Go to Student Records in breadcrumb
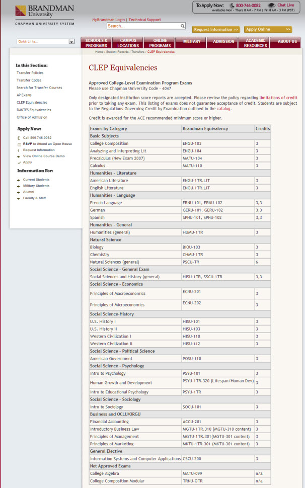This screenshot has height=488, width=305. tap(117, 52)
